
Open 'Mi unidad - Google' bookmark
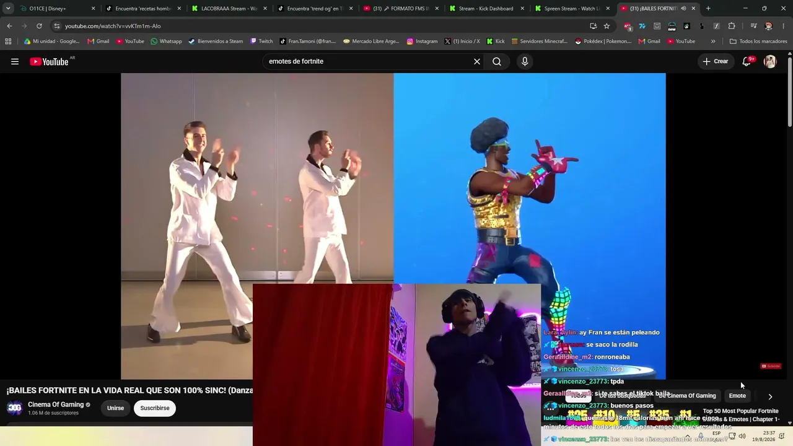pyautogui.click(x=51, y=42)
